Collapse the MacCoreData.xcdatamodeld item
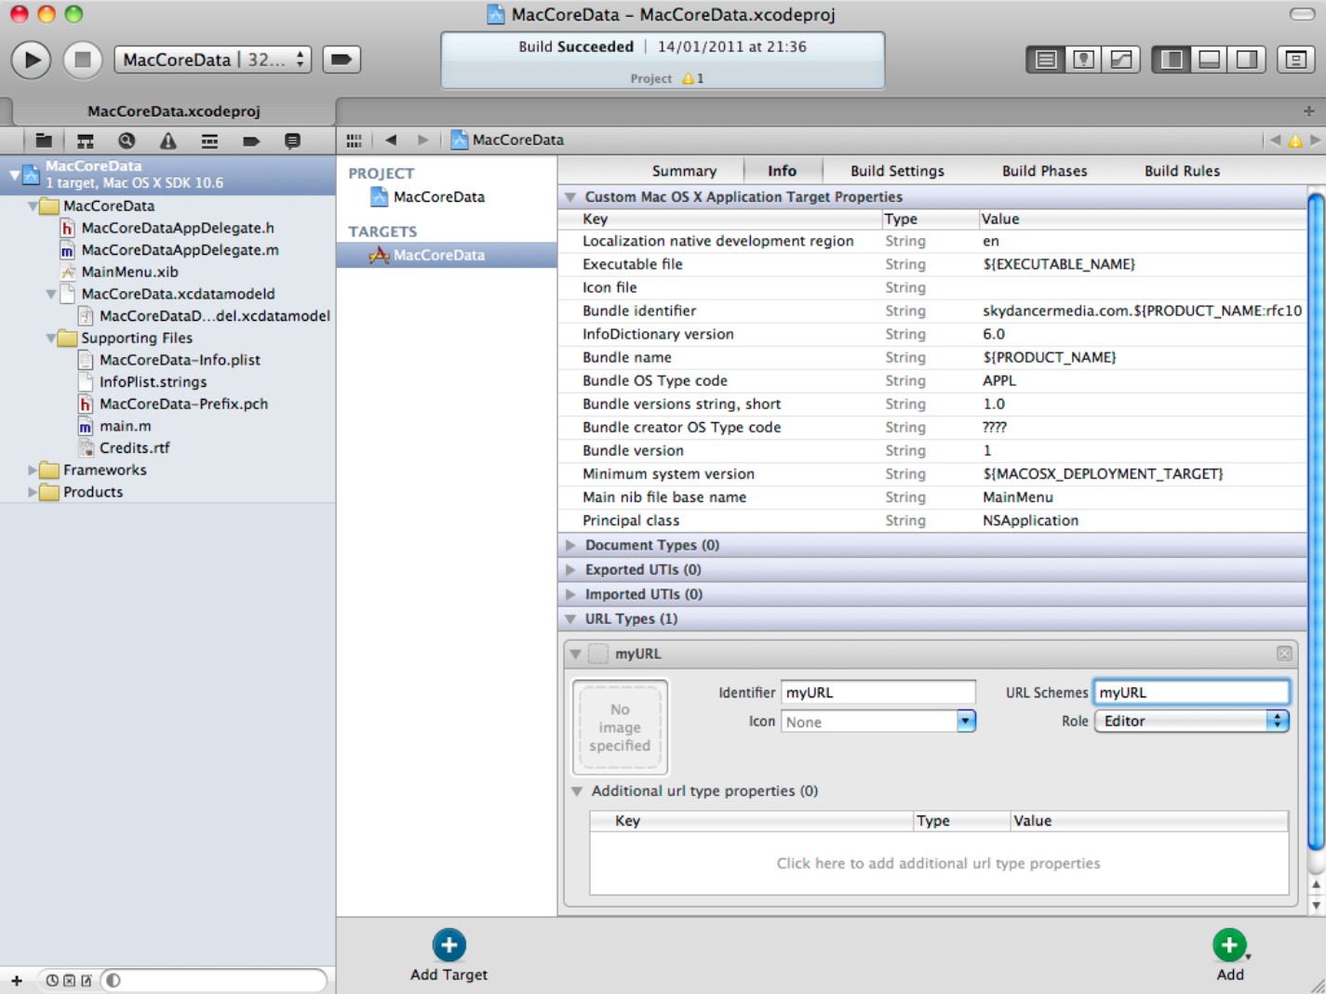The image size is (1326, 994). pos(50,294)
